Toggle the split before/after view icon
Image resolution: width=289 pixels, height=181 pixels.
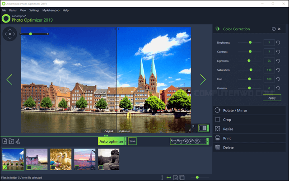203,128
